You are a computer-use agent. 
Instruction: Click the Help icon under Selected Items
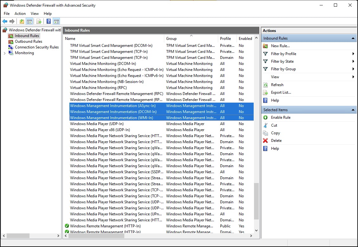point(265,149)
